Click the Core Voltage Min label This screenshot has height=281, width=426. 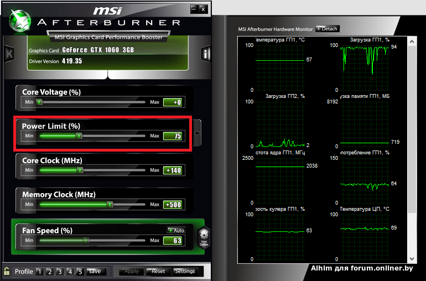(x=29, y=102)
